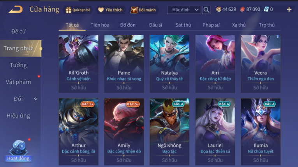
Task: Tap the red ruby currency icon
Action: point(243,9)
